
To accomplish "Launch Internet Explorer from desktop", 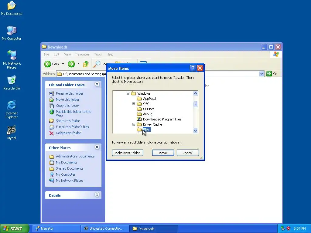I will click(12, 109).
